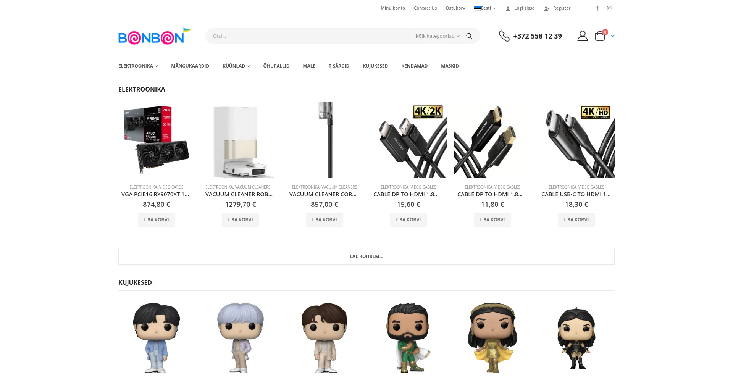Open the 4K Full HD USB-C cable image

point(576,140)
